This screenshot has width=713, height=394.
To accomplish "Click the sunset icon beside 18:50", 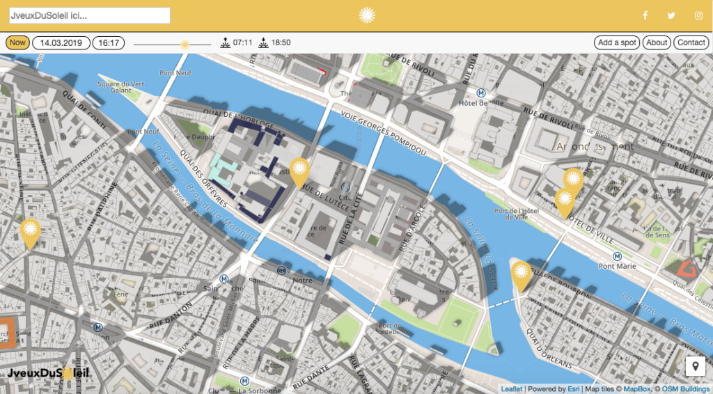I will coord(263,42).
